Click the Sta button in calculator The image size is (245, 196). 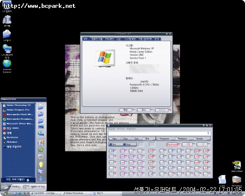(112, 151)
